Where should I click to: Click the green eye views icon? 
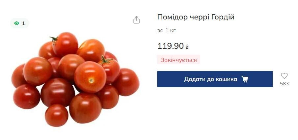[x=17, y=23]
